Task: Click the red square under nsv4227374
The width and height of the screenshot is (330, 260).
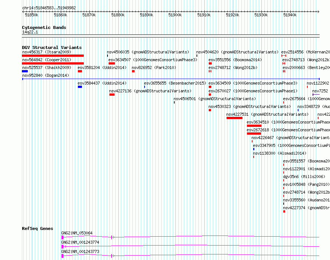Action: click(284, 211)
